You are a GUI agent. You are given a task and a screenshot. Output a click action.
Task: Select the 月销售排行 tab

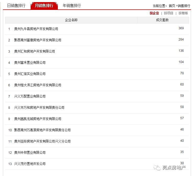point(44,6)
